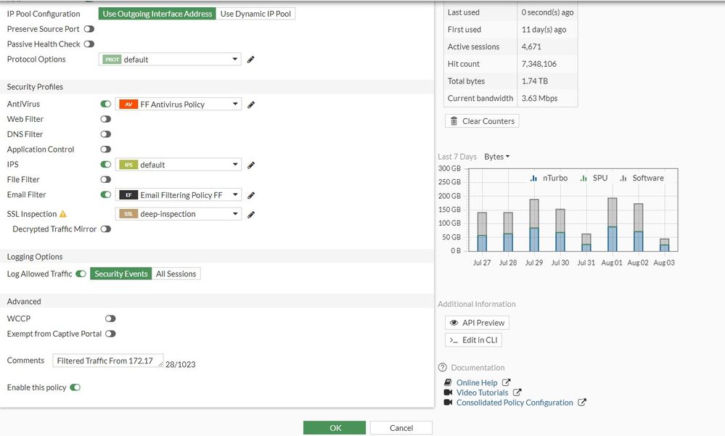Edit the Protocol Options profile pencil icon
This screenshot has width=725, height=436.
251,59
